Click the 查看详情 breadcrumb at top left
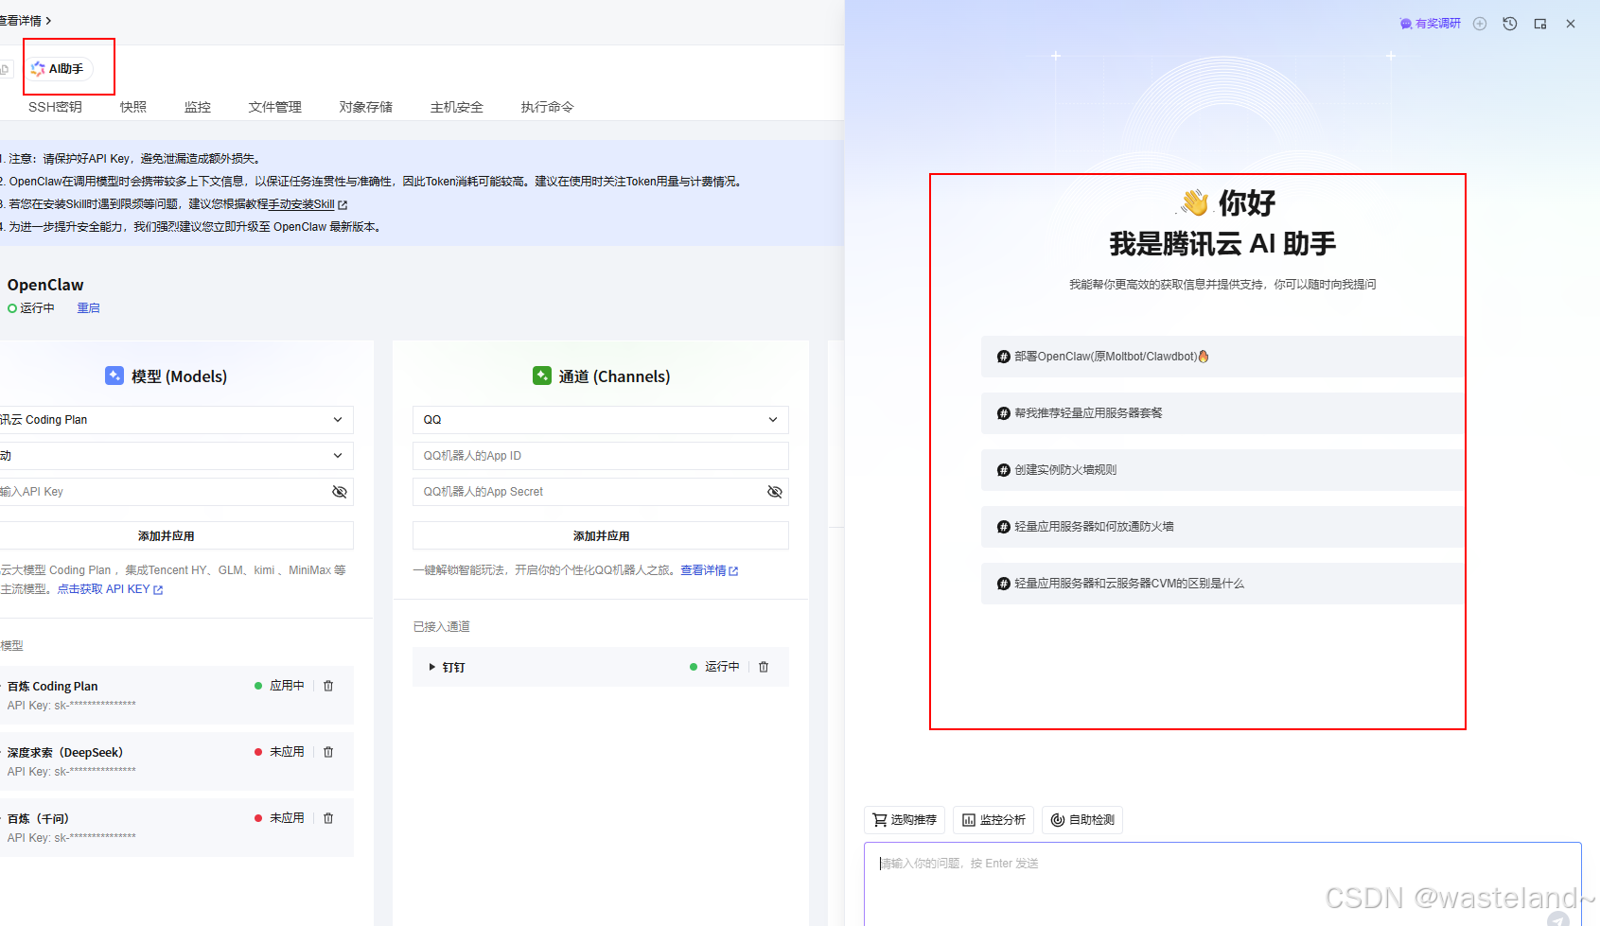The width and height of the screenshot is (1600, 926). (x=26, y=21)
